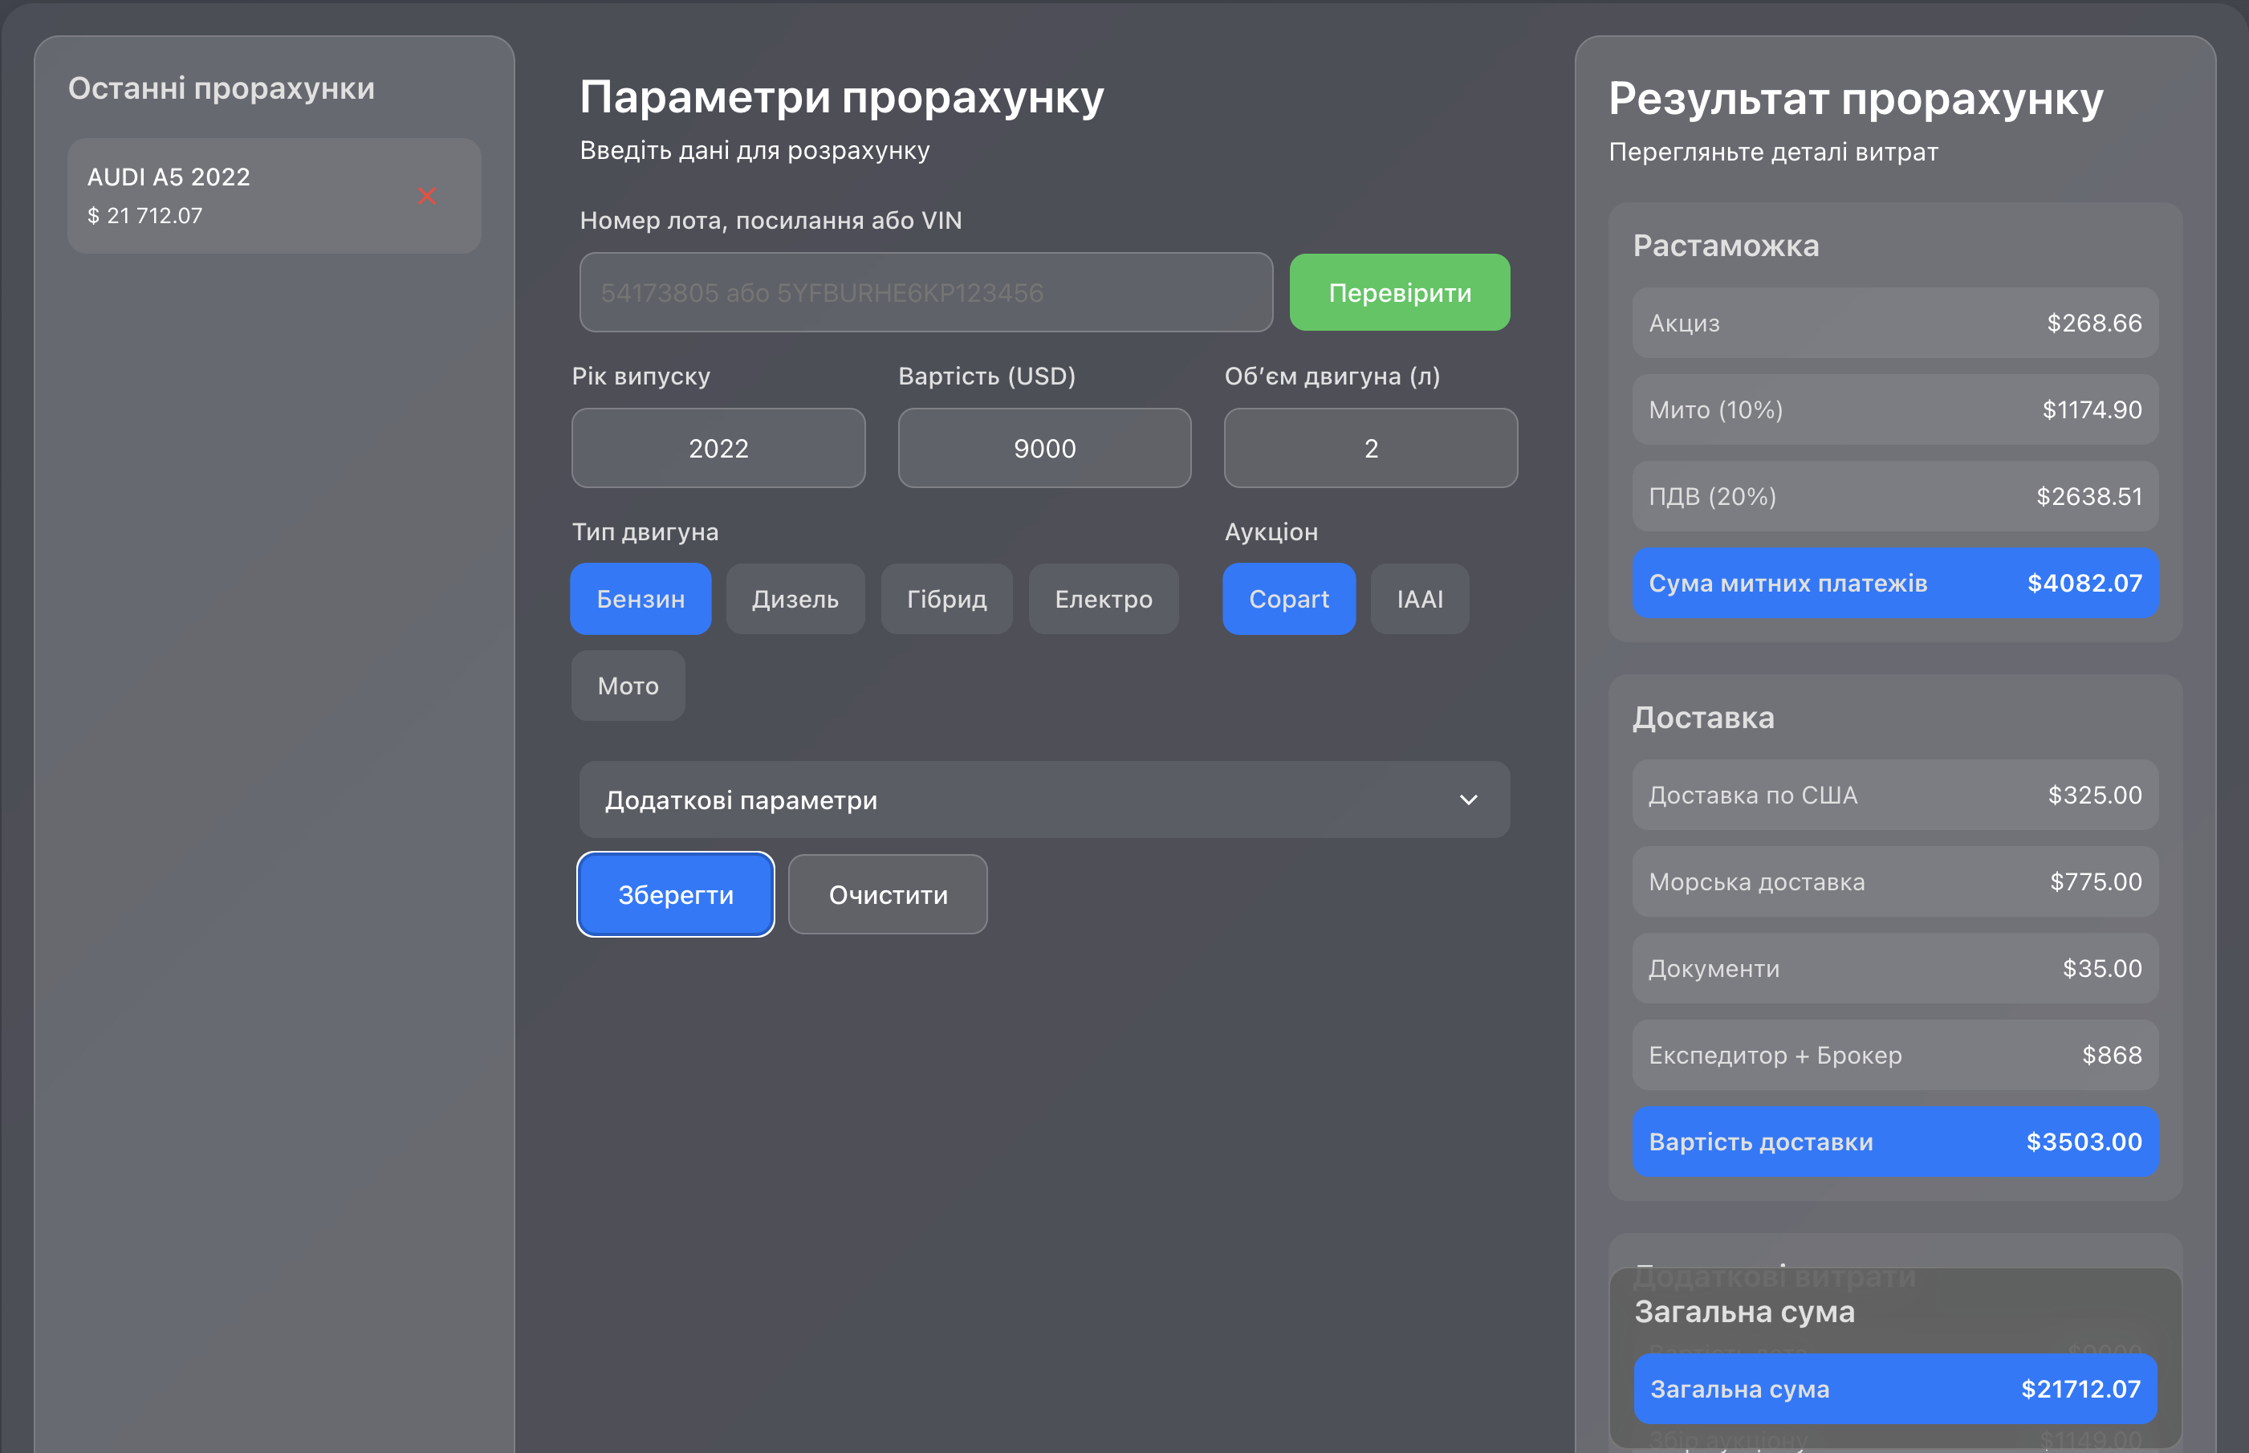
Task: Click the Сума митних платежів row
Action: pyautogui.click(x=1894, y=583)
